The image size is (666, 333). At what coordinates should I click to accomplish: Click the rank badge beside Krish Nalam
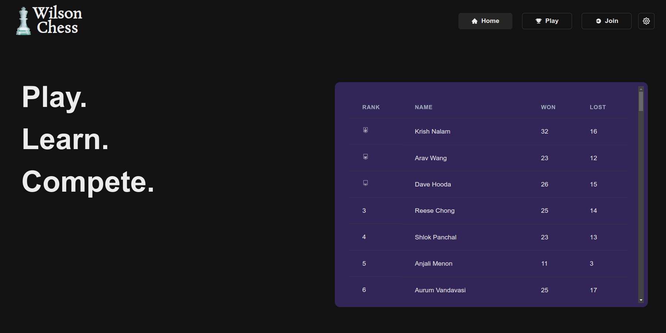365,130
